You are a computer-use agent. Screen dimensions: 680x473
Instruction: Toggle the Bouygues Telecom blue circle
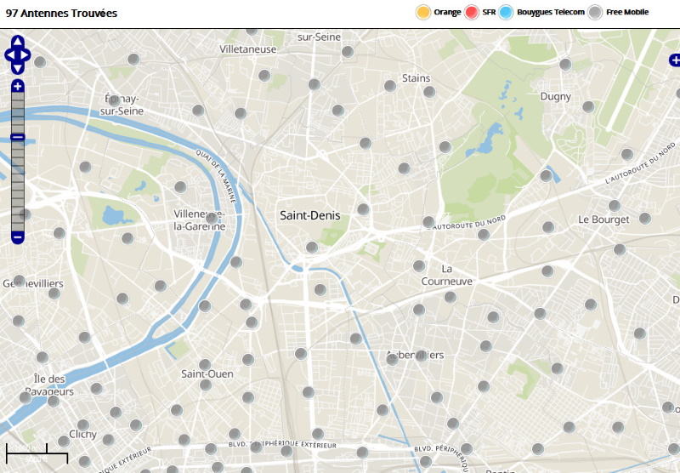point(507,12)
